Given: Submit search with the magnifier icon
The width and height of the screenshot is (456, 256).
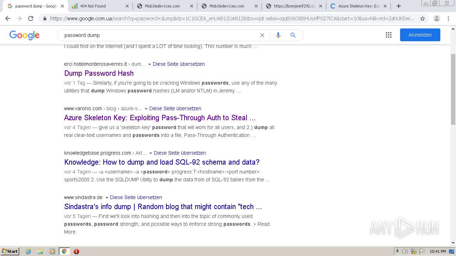Looking at the screenshot, I should 293,35.
